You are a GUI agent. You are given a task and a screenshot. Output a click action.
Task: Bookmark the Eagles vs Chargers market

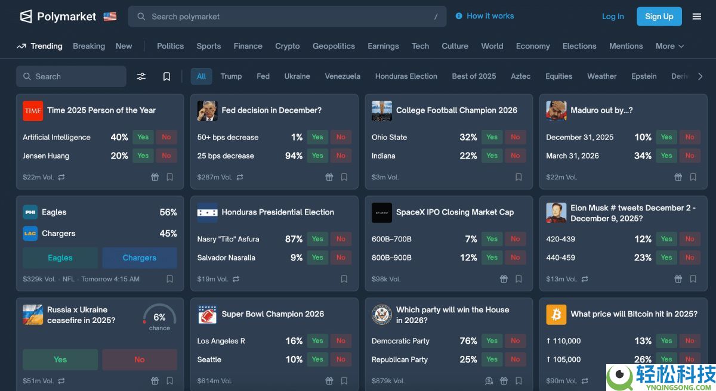170,279
